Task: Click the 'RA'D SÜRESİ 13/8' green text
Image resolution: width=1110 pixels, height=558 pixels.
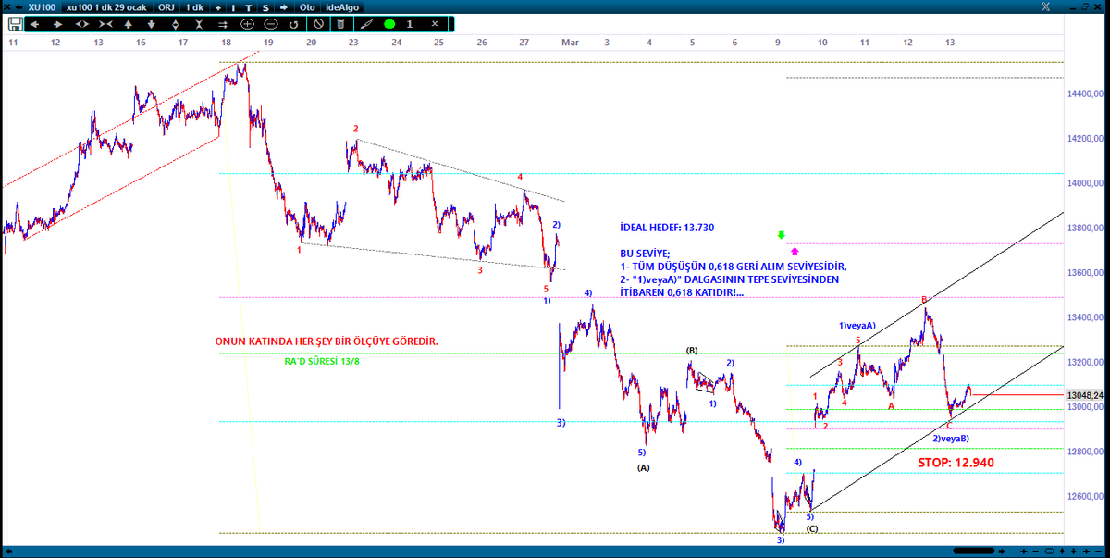Action: tap(323, 362)
